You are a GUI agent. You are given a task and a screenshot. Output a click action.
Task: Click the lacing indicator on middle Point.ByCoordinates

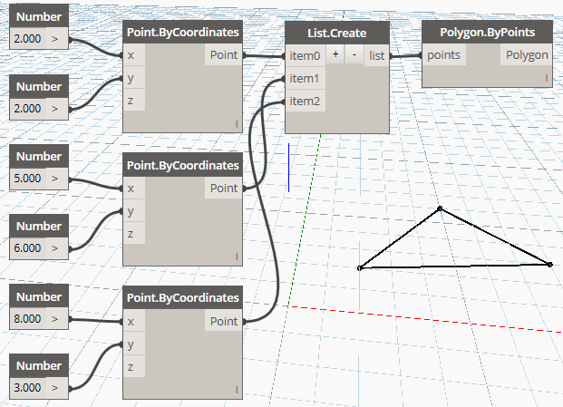[237, 257]
